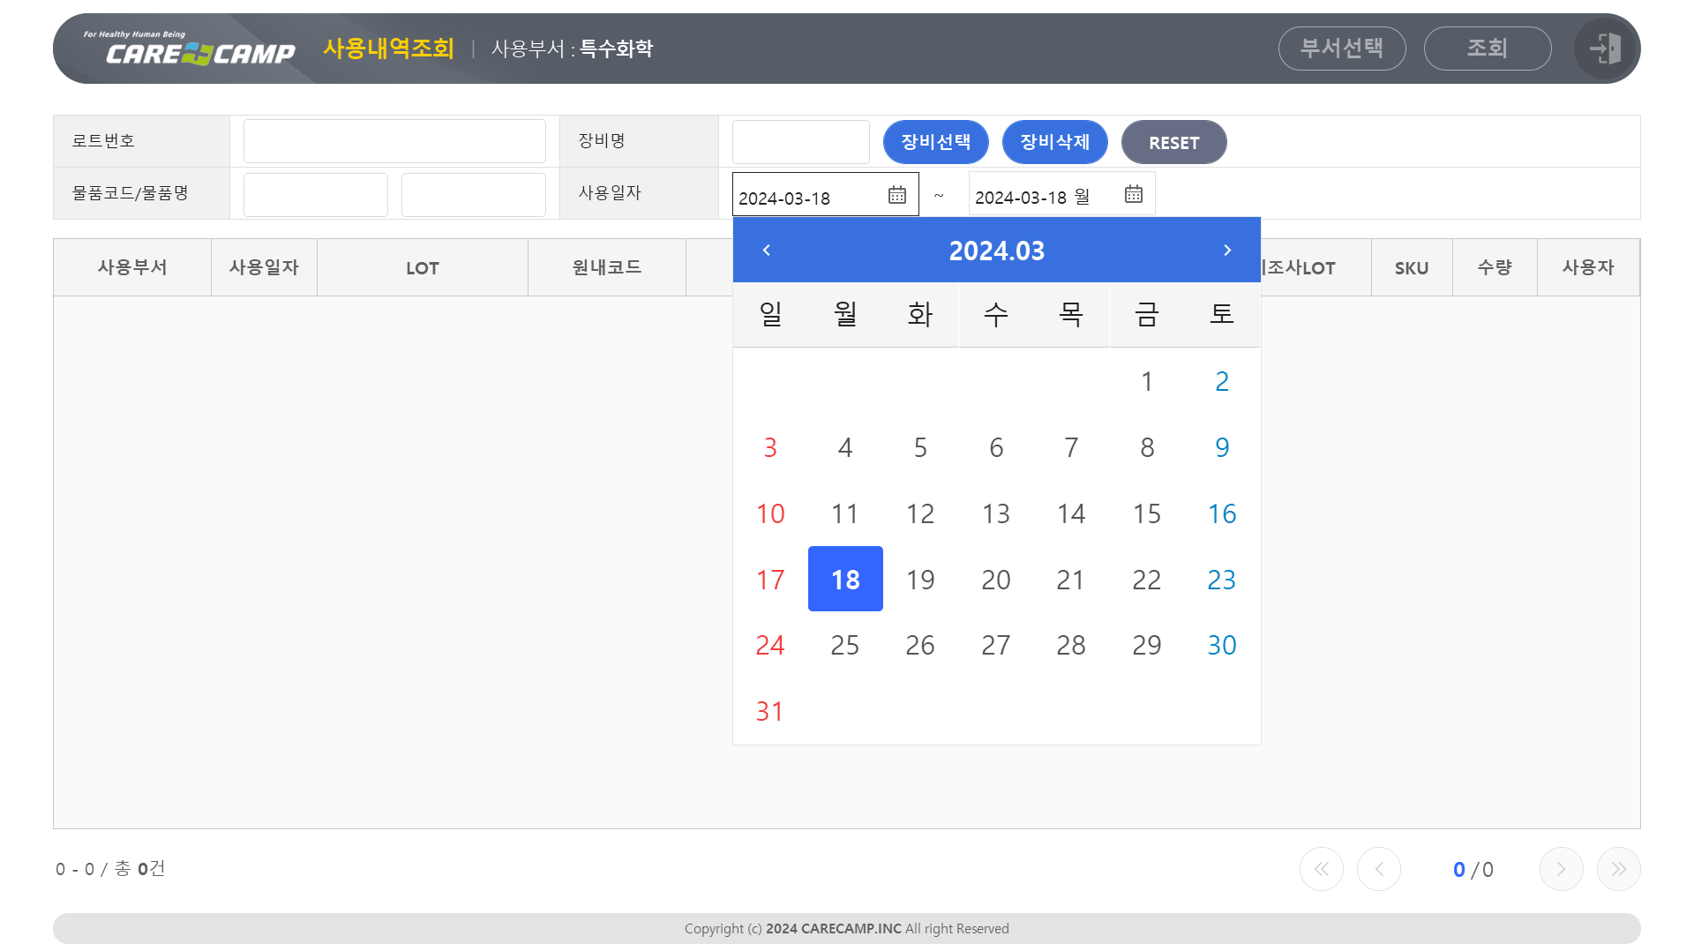
Task: Go to next results page
Action: (x=1562, y=869)
